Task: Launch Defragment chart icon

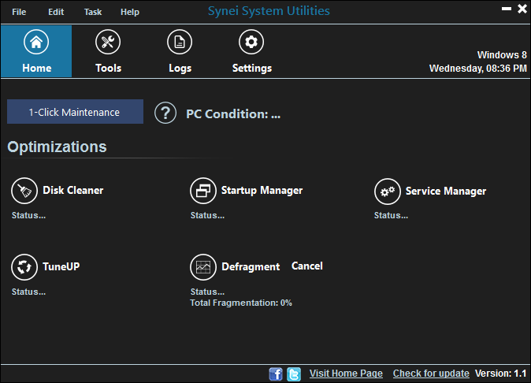Action: tap(203, 267)
